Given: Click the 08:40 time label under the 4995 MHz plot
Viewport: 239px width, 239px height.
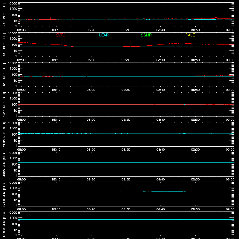Looking at the screenshot, I should (x=160, y=180).
